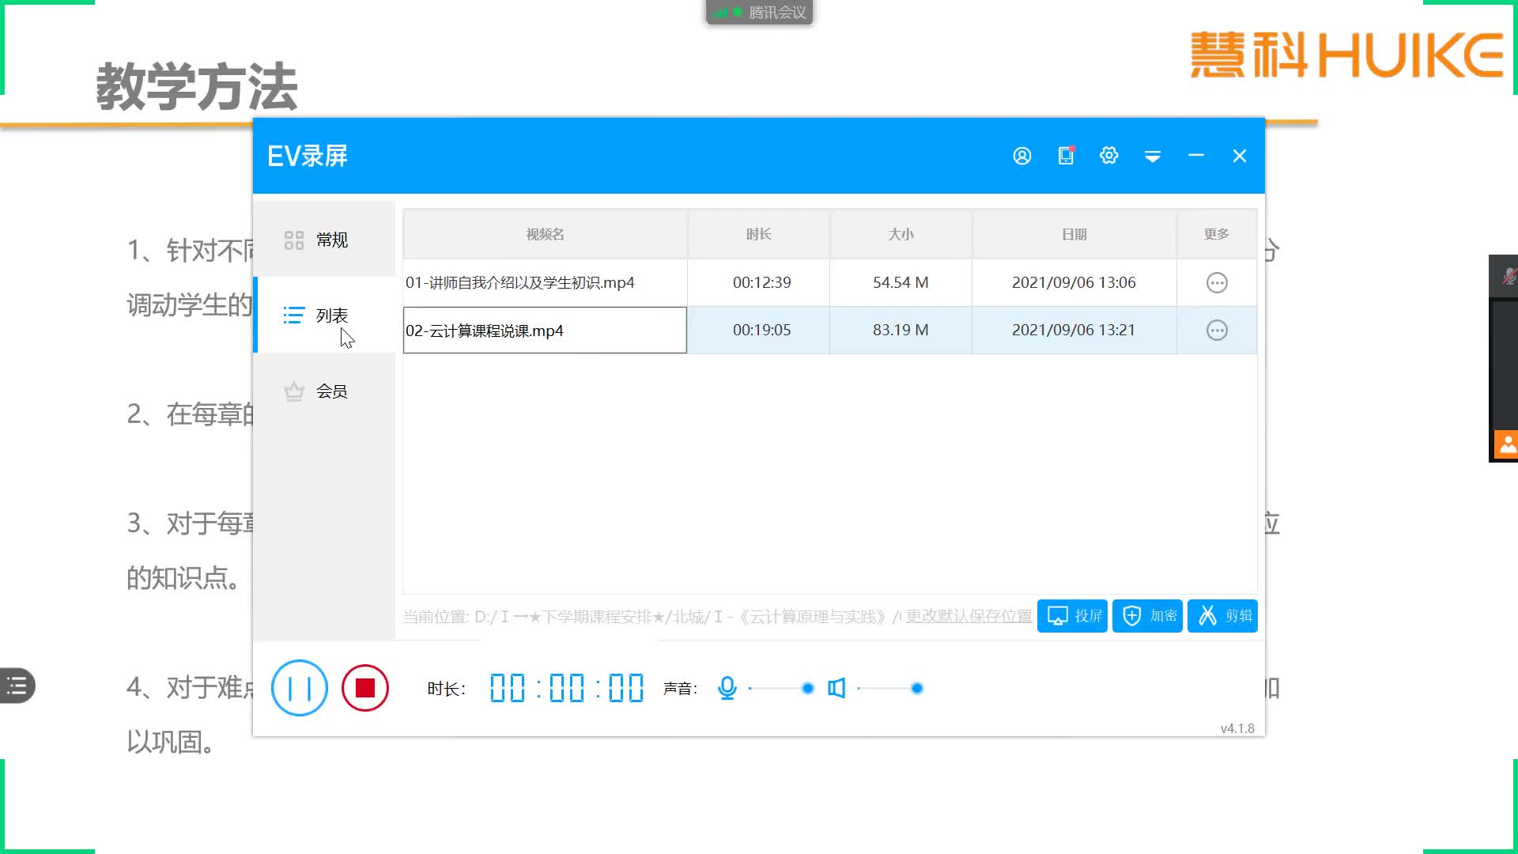The height and width of the screenshot is (854, 1518).
Task: Click date 2021/09/06 13:06 cell
Action: click(1074, 282)
